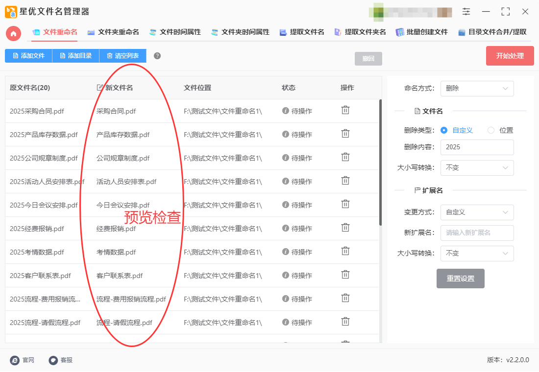Select the original name 2025采购合同.pdf
This screenshot has height=372, width=539.
(37, 111)
